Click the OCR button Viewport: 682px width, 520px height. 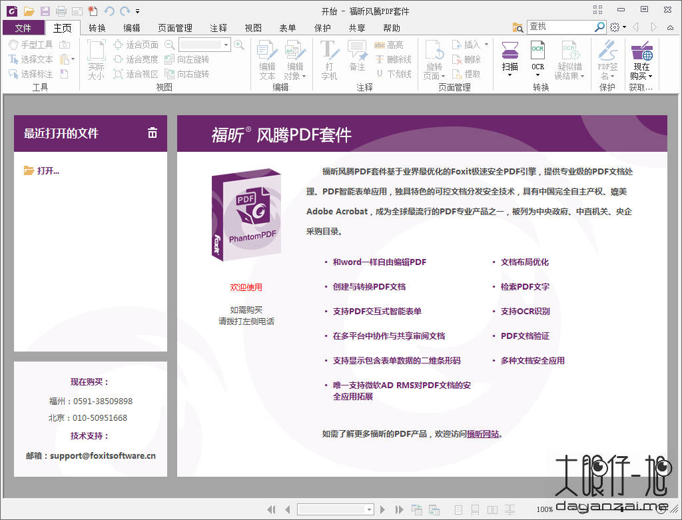click(x=537, y=59)
